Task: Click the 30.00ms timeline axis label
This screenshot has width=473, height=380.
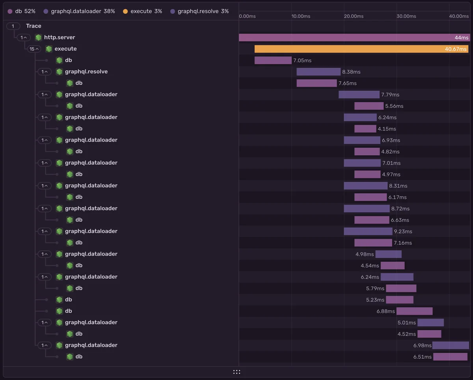Action: point(406,16)
